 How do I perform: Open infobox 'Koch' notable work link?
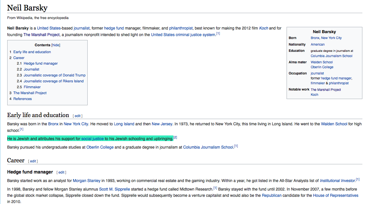tap(314, 95)
